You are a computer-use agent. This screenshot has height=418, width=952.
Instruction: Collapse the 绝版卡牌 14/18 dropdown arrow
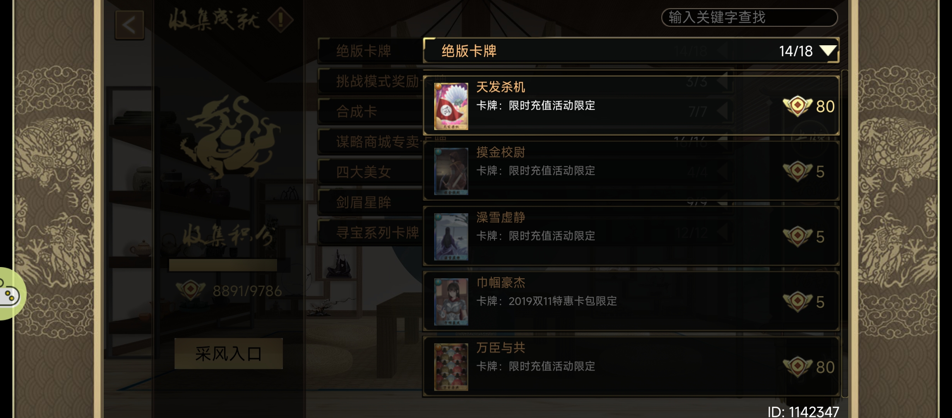click(x=829, y=50)
